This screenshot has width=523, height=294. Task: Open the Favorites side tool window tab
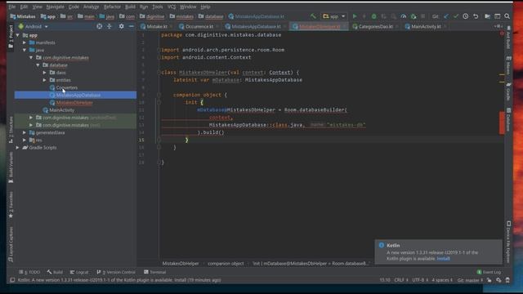(x=11, y=205)
